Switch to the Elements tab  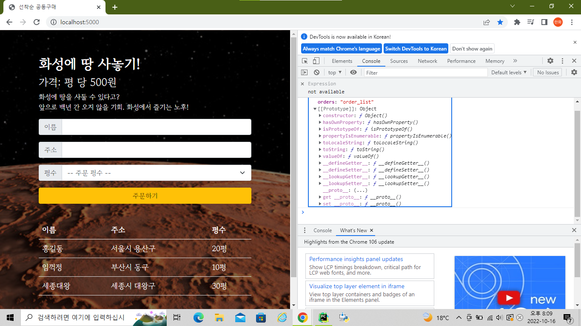coord(342,61)
